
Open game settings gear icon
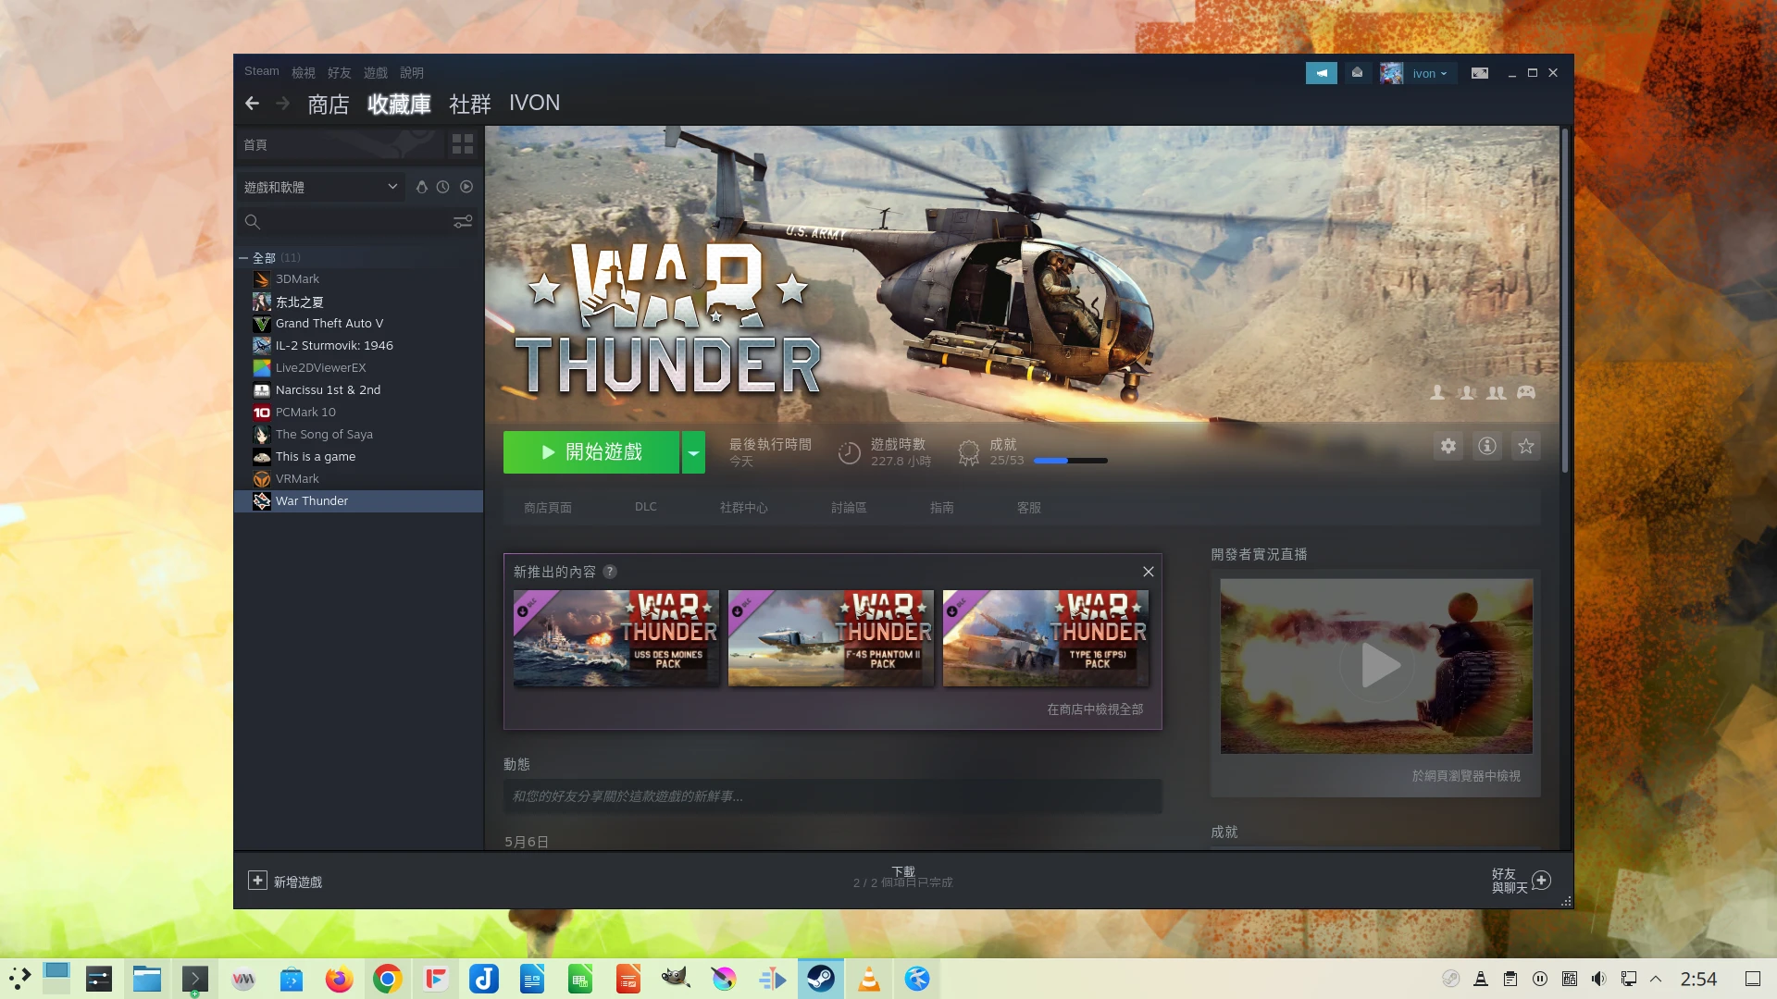[1448, 447]
